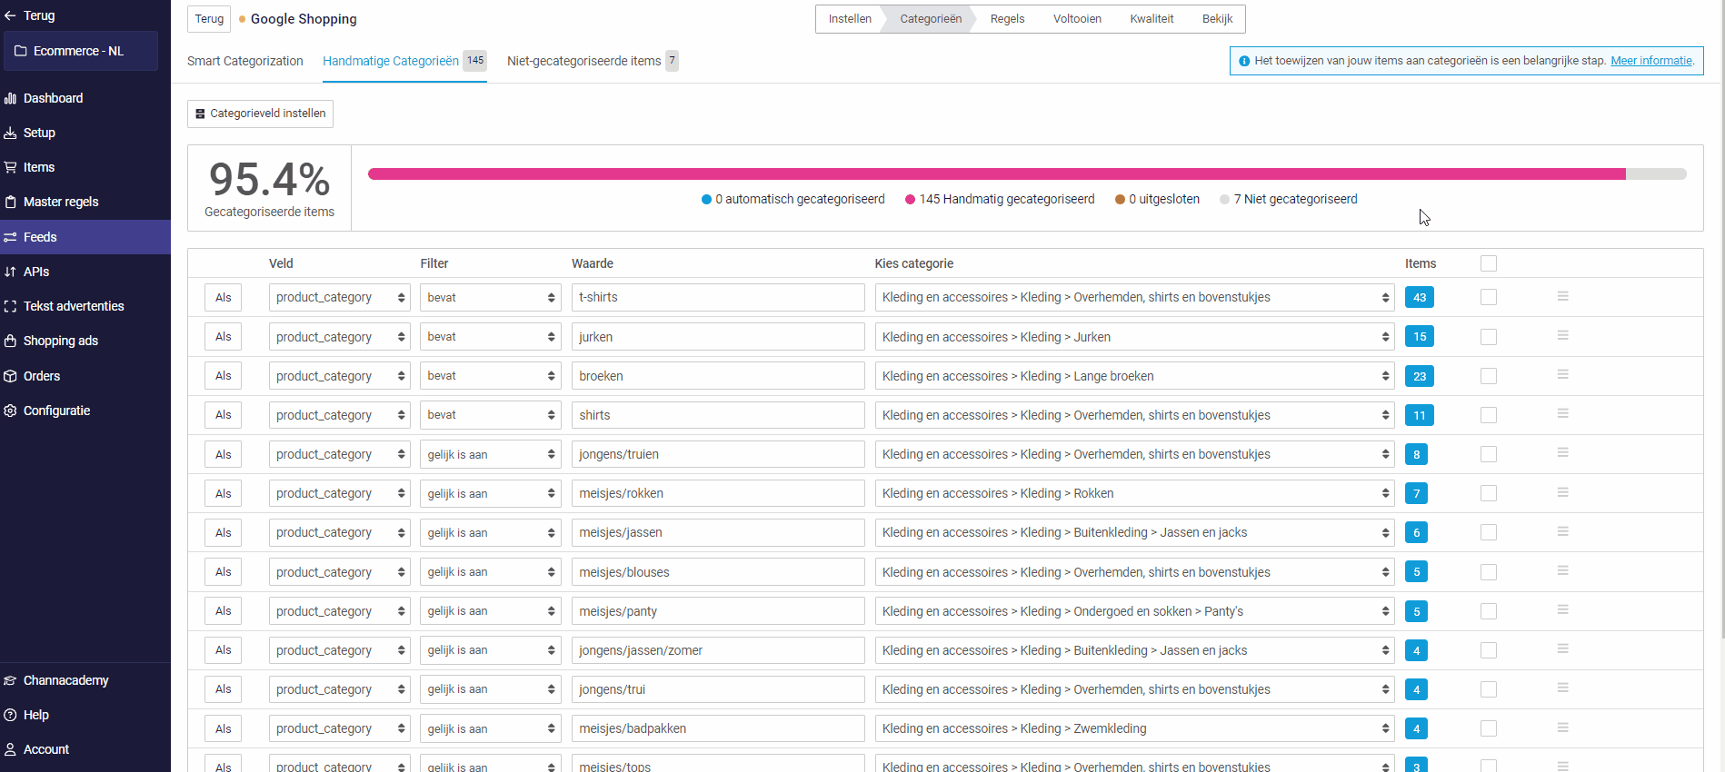The width and height of the screenshot is (1725, 772).
Task: Click drag handle icon of meisjes/panty row
Action: coord(1563,609)
